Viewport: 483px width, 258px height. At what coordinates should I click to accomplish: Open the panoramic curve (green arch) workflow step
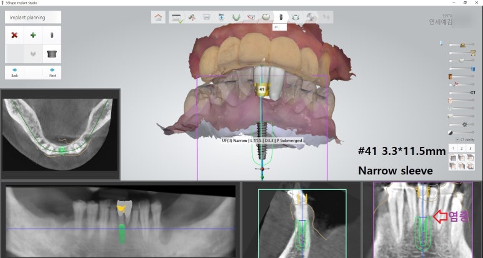237,17
